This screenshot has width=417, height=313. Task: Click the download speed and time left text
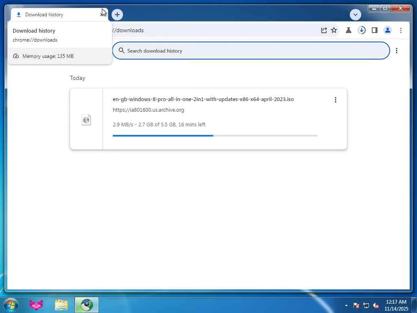point(159,125)
